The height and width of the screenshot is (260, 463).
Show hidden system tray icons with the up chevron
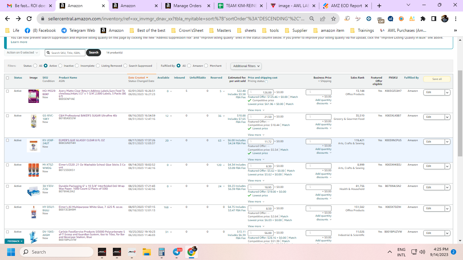(390, 252)
